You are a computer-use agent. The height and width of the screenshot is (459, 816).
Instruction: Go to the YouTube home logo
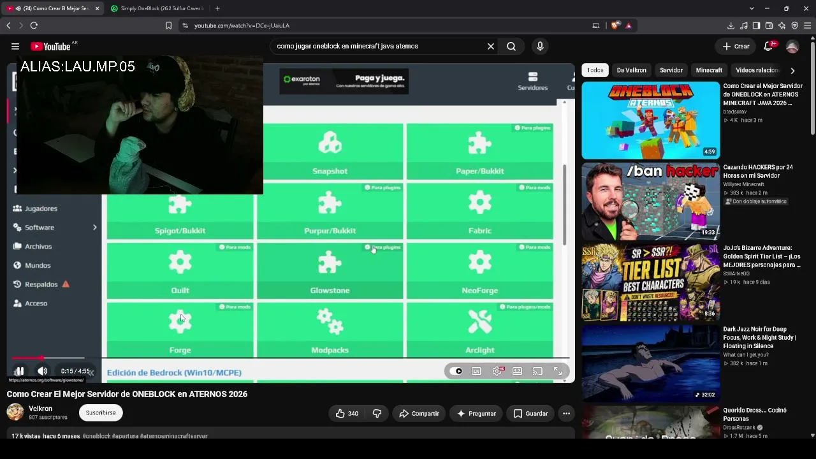coord(50,47)
